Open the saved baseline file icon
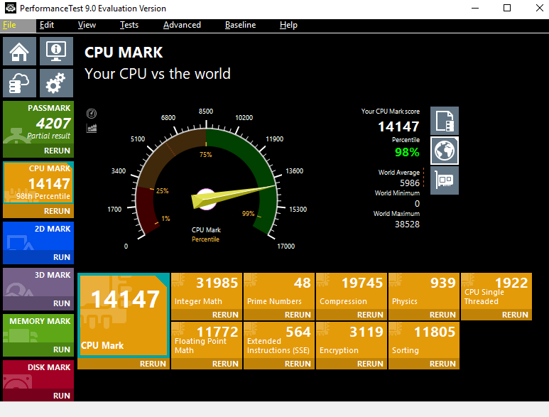This screenshot has width=549, height=417. tap(445, 121)
